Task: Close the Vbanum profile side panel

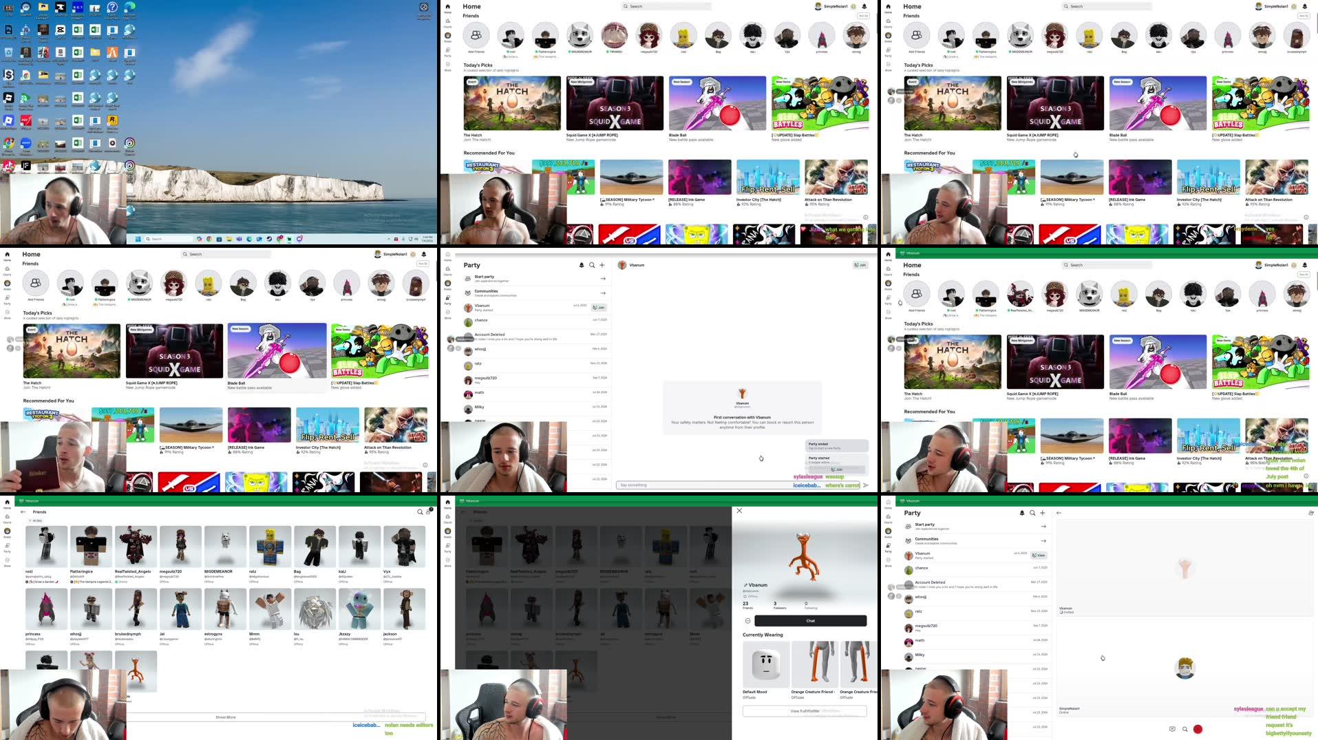Action: (x=739, y=511)
